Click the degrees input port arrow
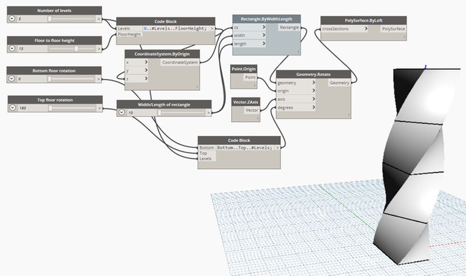 (x=313, y=107)
